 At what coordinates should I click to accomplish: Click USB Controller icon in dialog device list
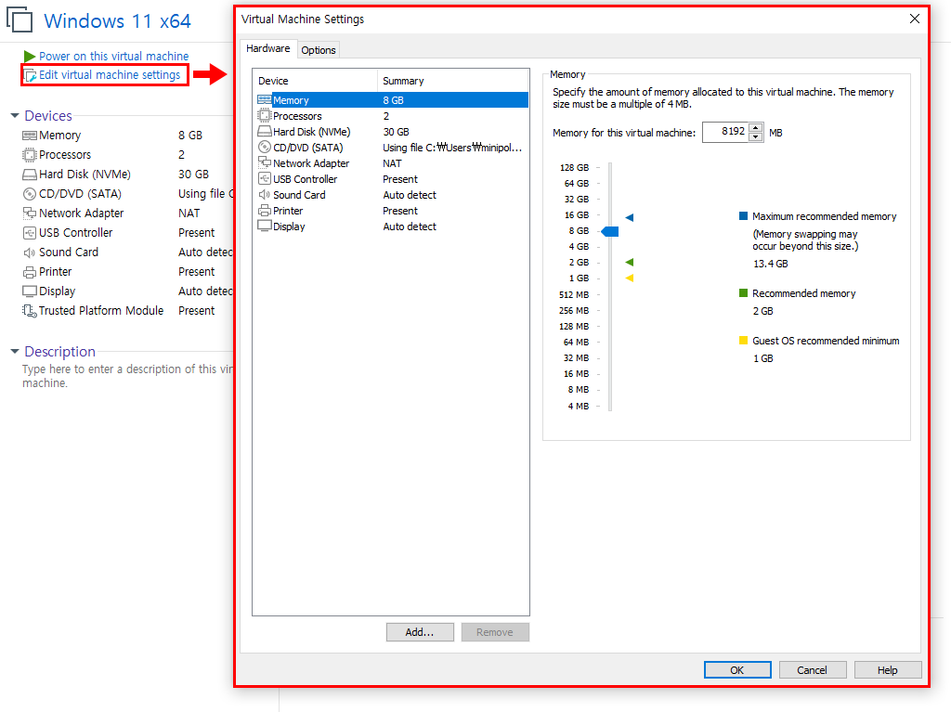[265, 178]
